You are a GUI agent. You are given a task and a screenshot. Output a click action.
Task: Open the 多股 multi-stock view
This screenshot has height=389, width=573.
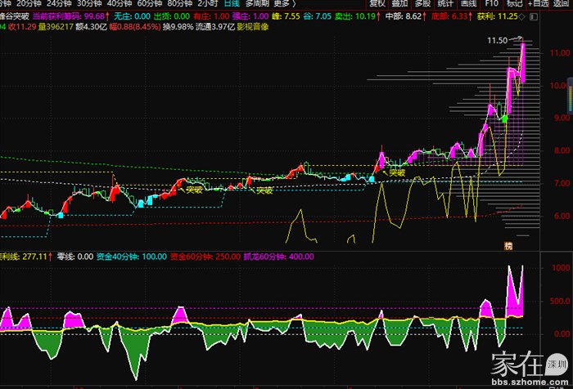click(x=424, y=4)
